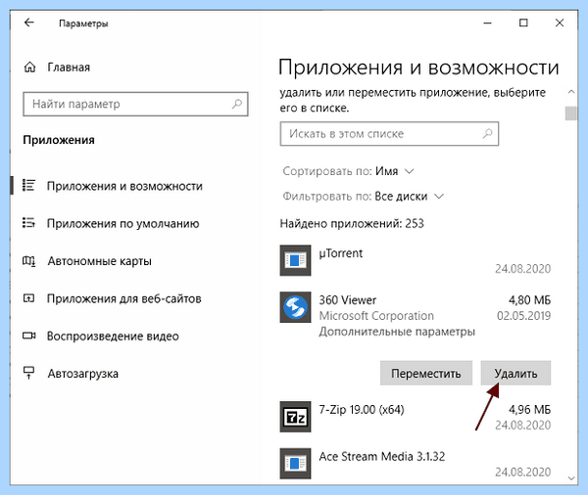The height and width of the screenshot is (495, 588).
Task: Click the 7-Zip app icon
Action: coord(295,417)
